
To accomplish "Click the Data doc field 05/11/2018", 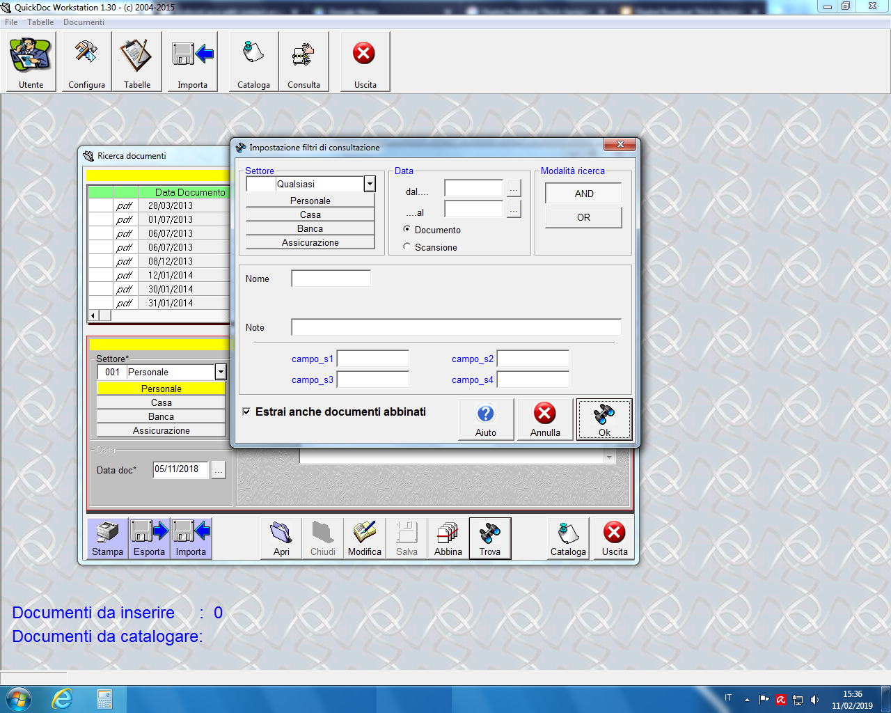I will point(180,469).
